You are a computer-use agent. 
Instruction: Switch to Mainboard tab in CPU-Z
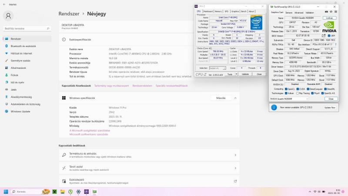(x=208, y=11)
